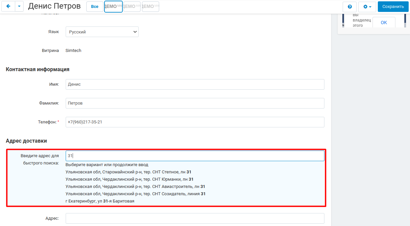
Task: Click the Simtech storefront value
Action: pos(73,51)
